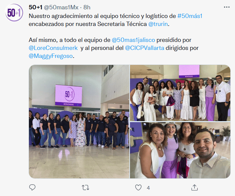Open the #50más1 hashtag link

[190, 16]
